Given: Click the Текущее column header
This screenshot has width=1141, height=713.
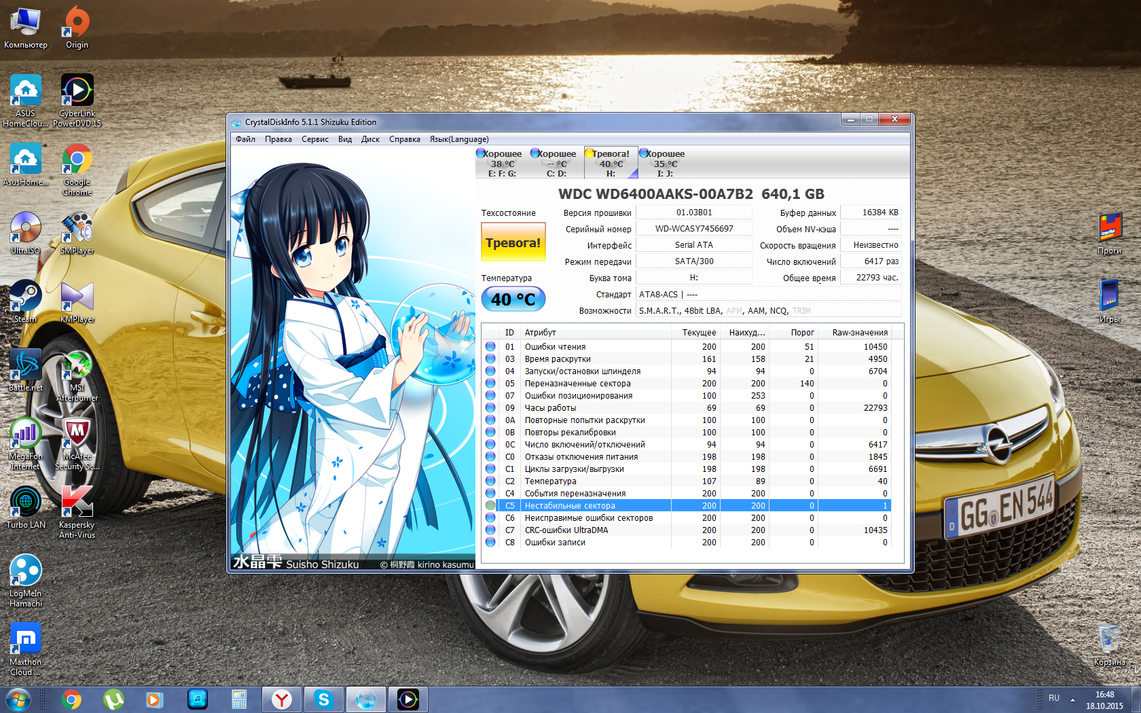Looking at the screenshot, I should coord(696,333).
